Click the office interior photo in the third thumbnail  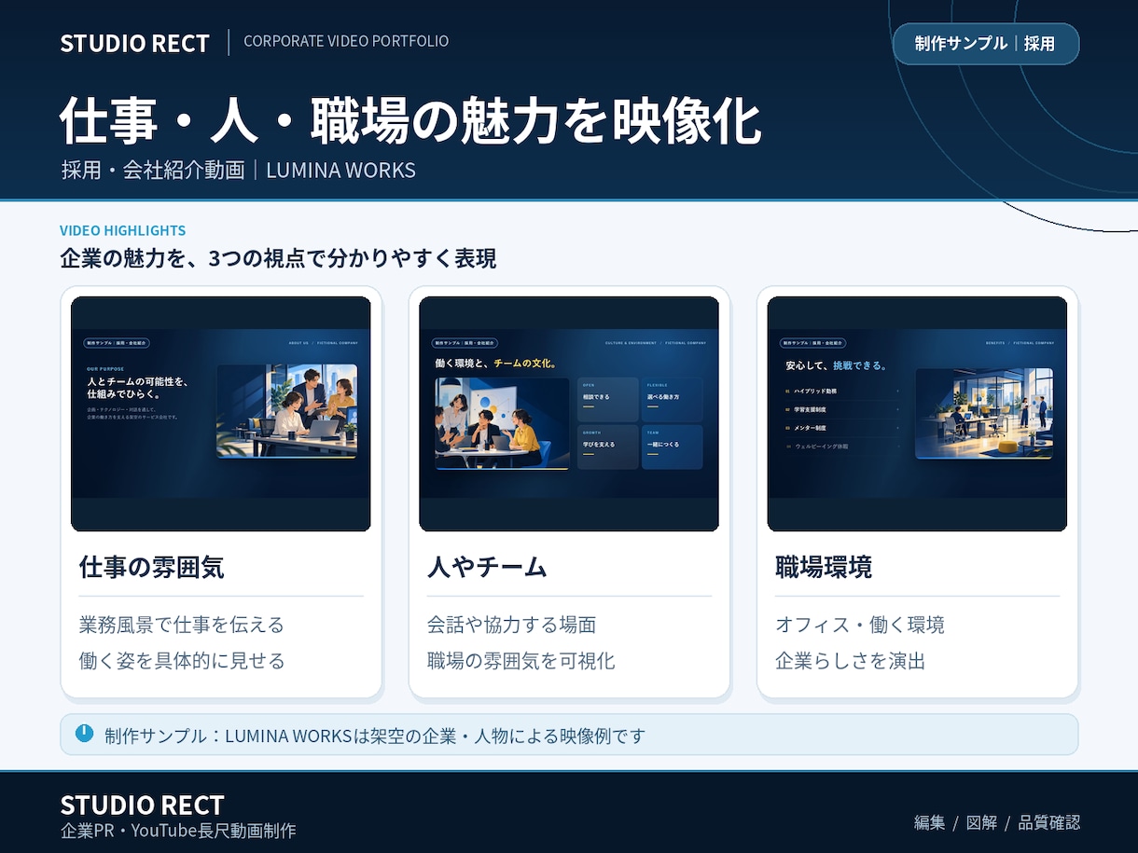(x=984, y=413)
